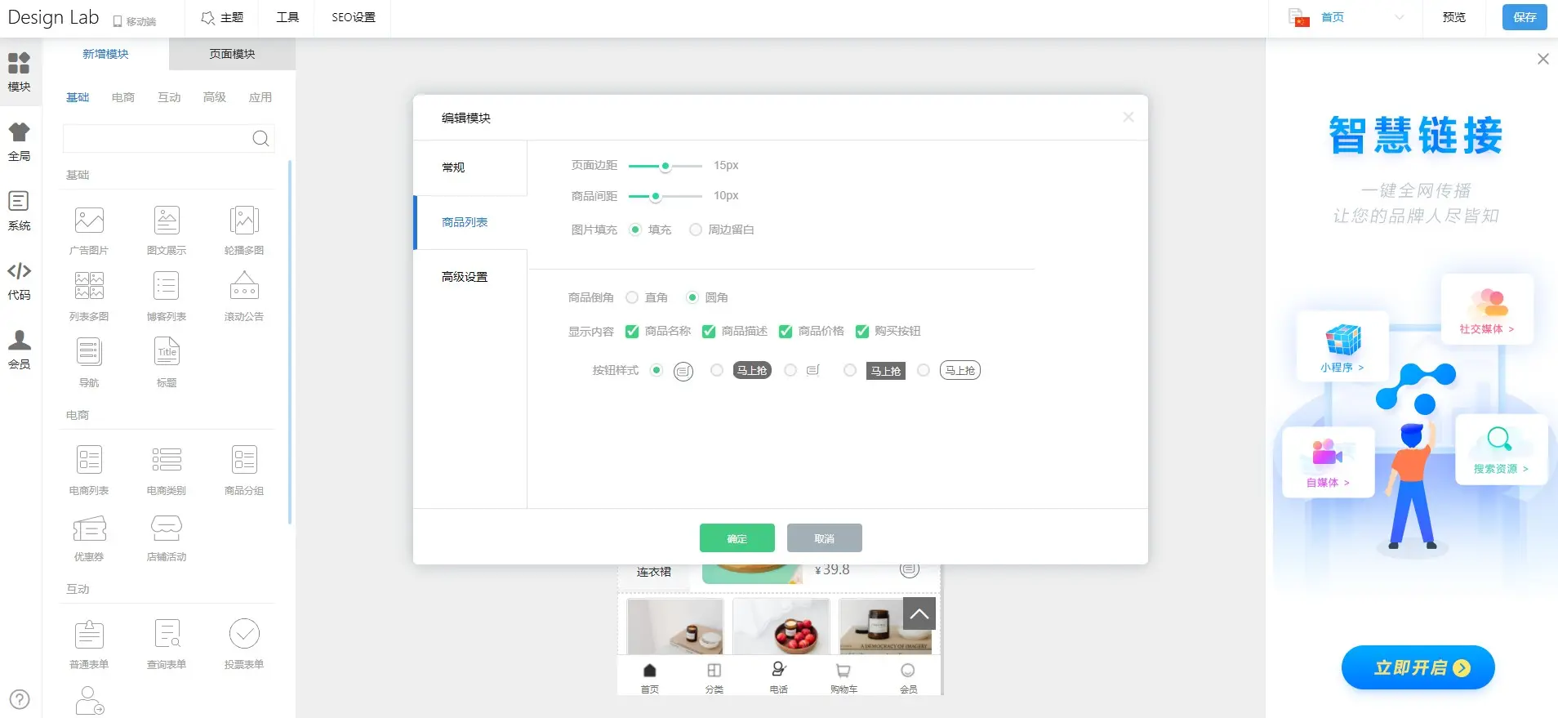Add the 广告图片 module
Screen dimensions: 1558x718
(x=89, y=230)
